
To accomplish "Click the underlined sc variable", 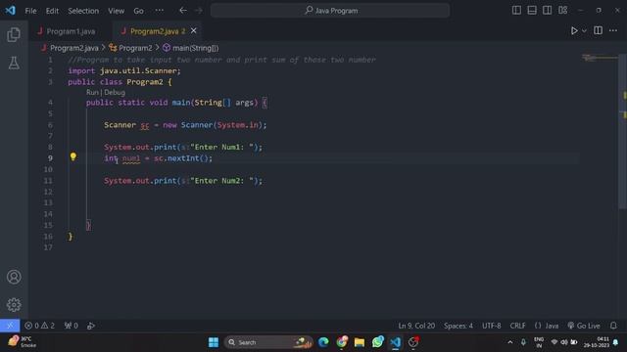I will click(145, 125).
